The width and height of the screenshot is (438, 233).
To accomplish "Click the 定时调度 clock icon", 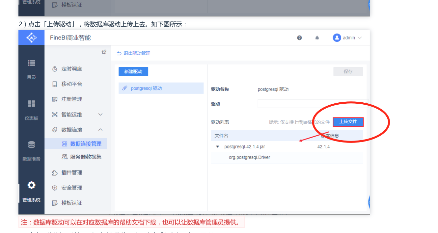I will 55,69.
